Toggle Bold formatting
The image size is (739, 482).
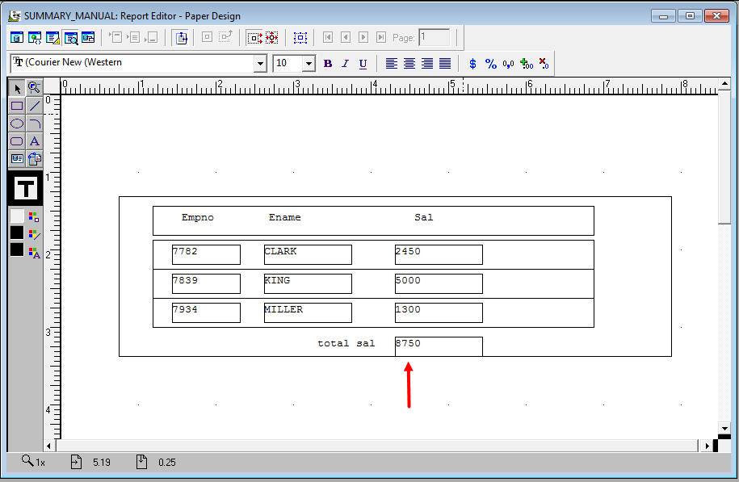pos(327,64)
